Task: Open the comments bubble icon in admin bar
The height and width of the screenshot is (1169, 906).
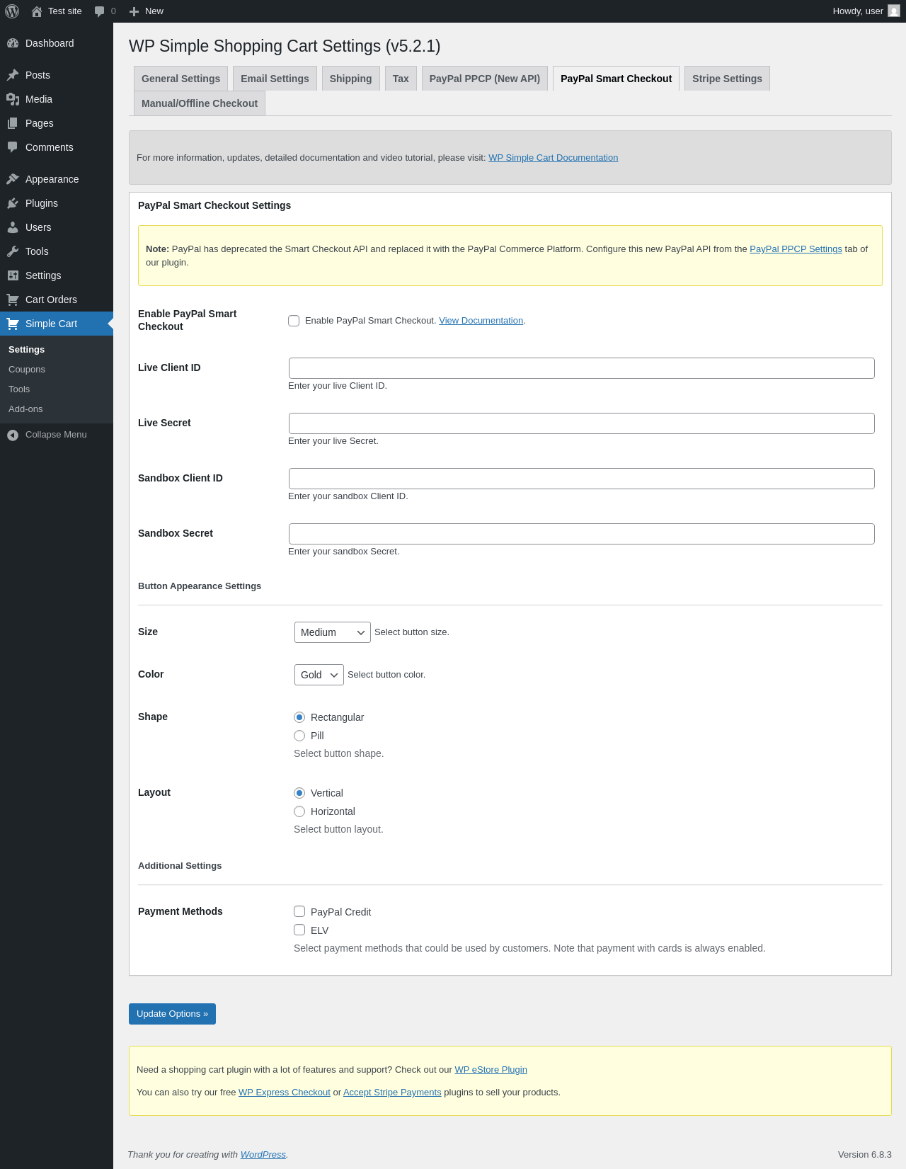Action: [100, 11]
